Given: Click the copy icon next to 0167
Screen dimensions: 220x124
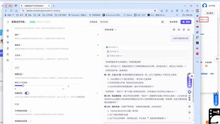Looking at the screenshot, I should tap(206, 20).
